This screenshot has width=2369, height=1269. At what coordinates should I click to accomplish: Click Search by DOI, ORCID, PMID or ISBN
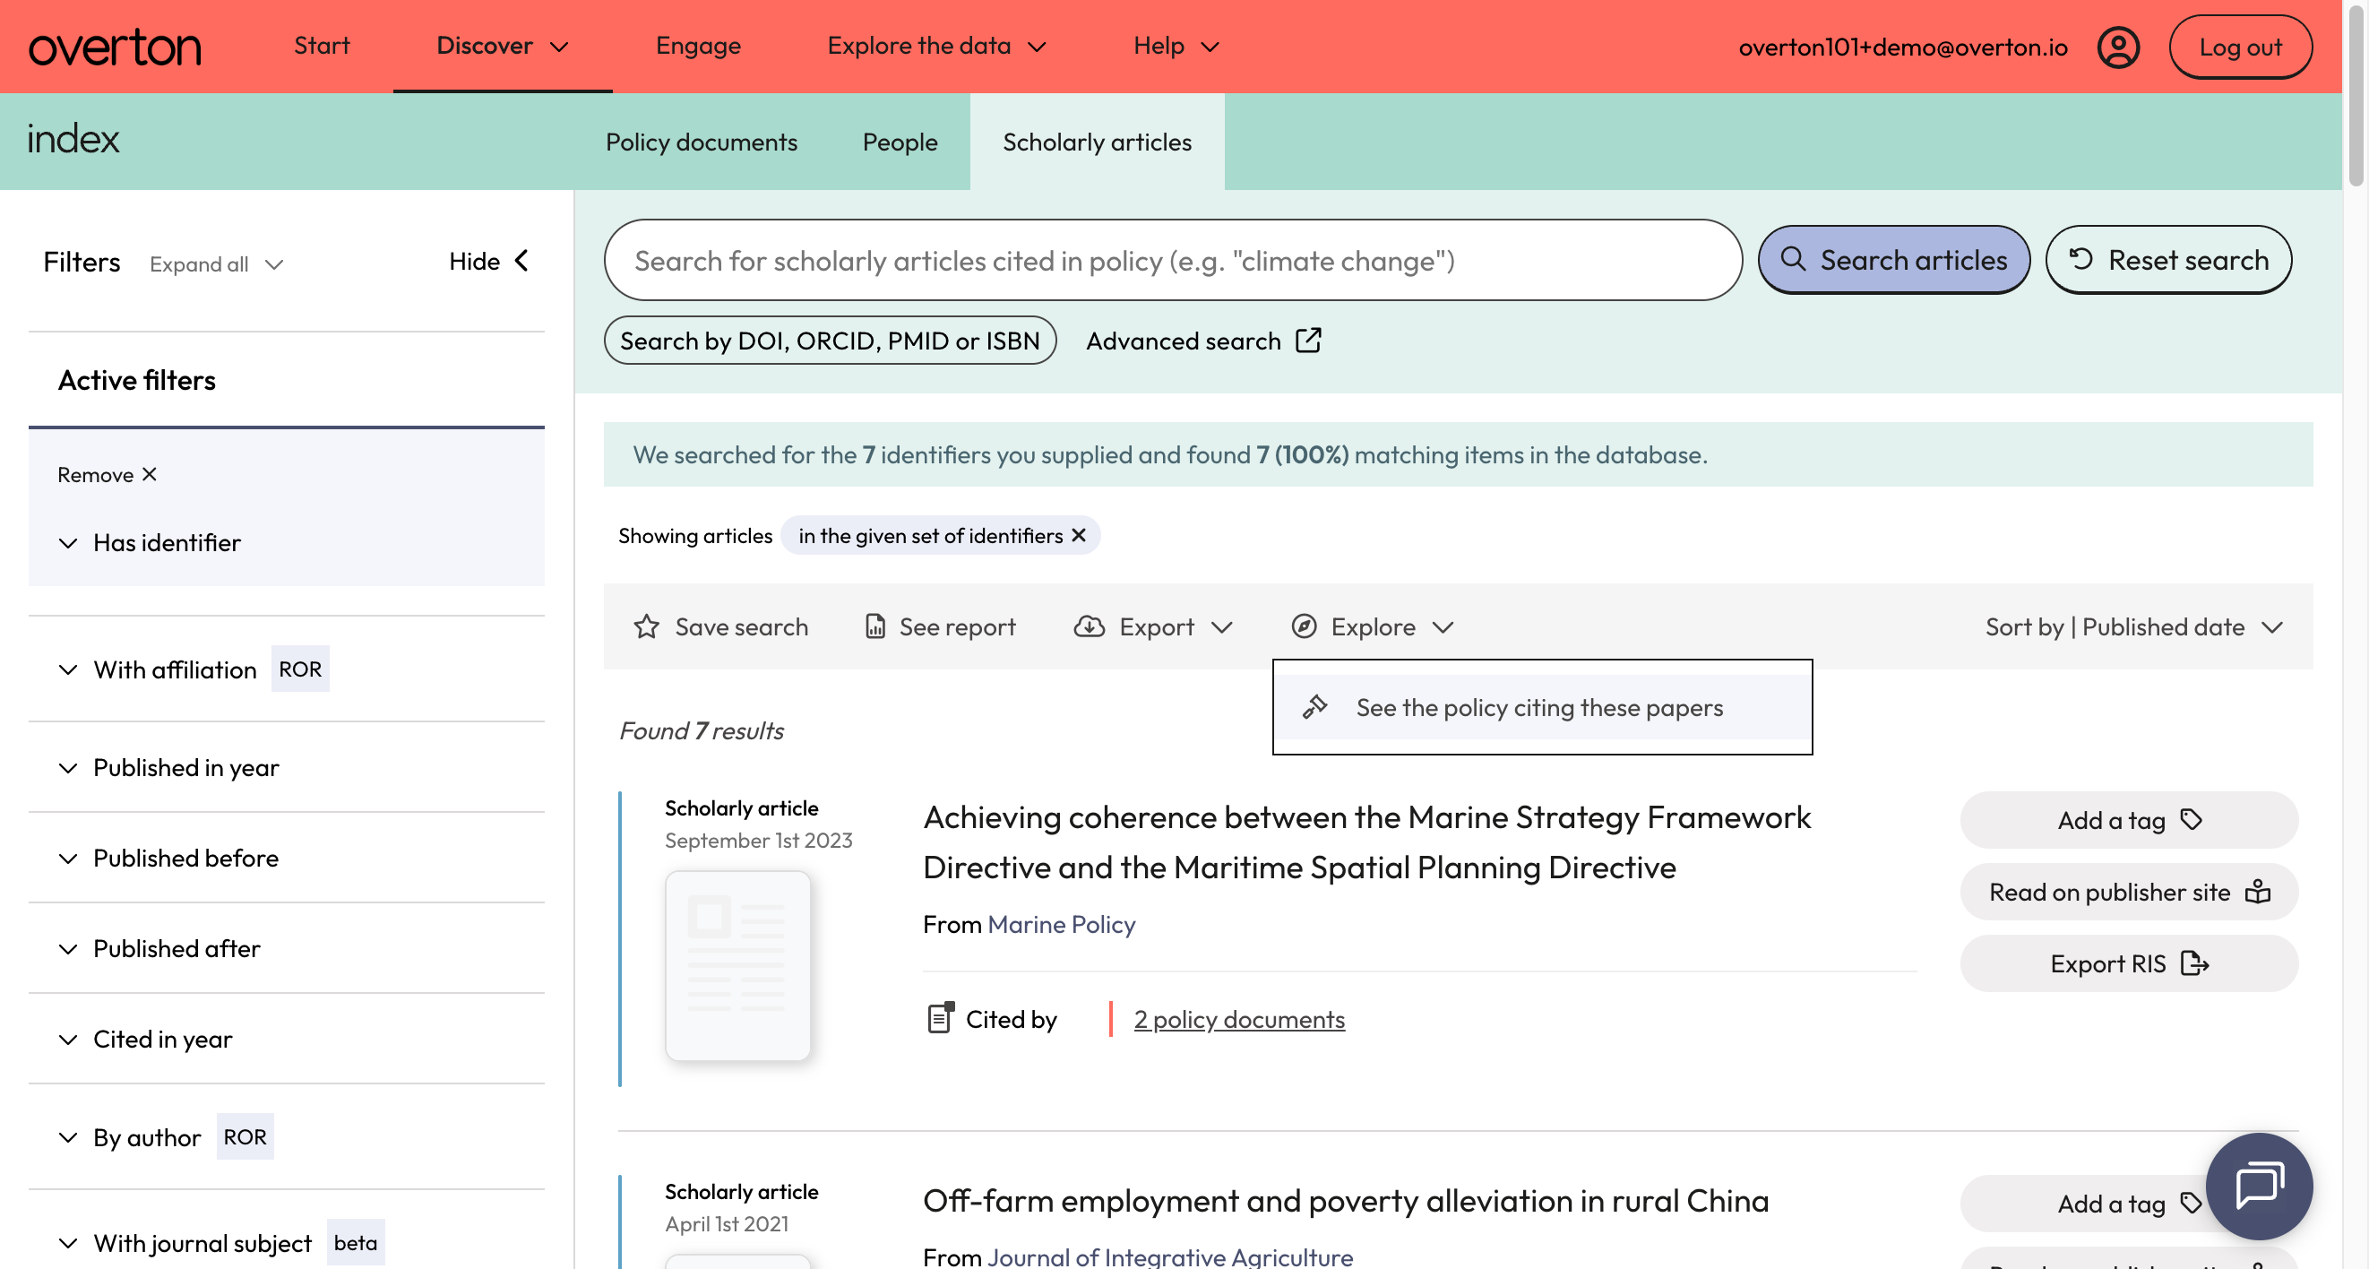click(x=830, y=341)
